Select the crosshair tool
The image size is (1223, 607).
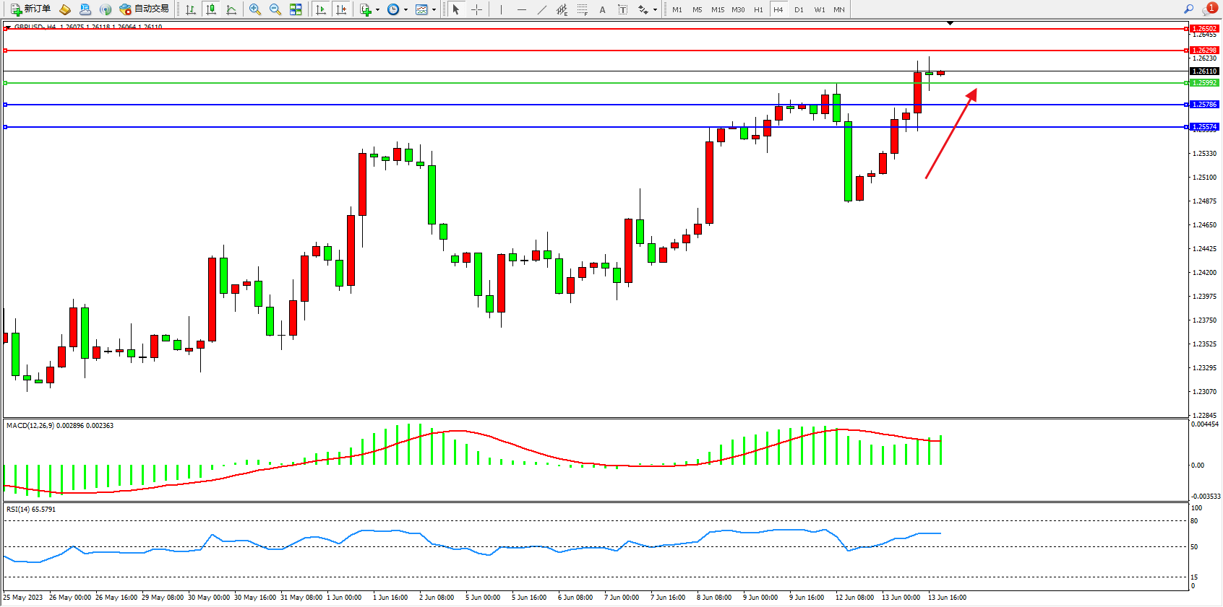477,9
